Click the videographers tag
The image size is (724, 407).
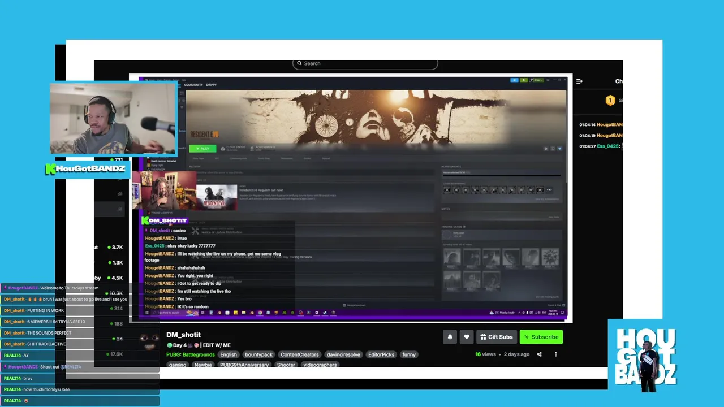[x=320, y=365]
